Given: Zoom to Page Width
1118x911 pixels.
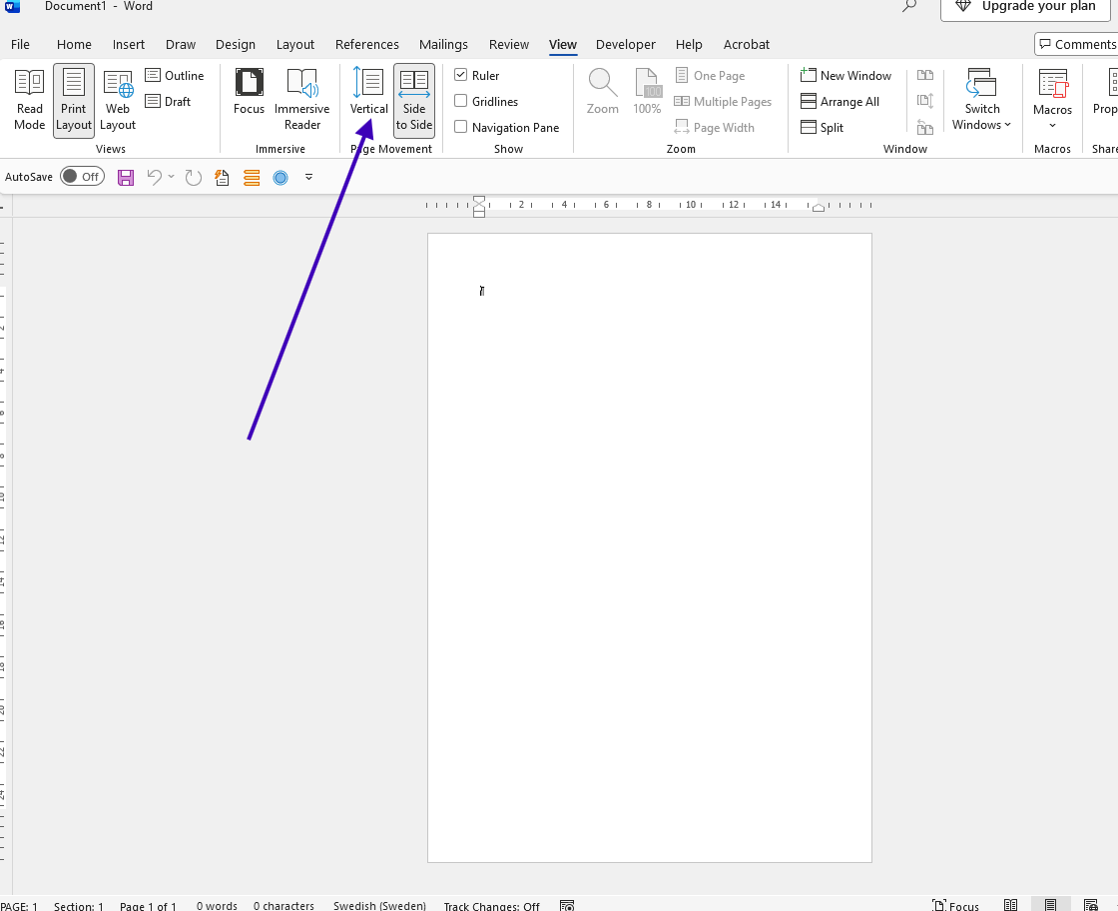Looking at the screenshot, I should pyautogui.click(x=715, y=128).
